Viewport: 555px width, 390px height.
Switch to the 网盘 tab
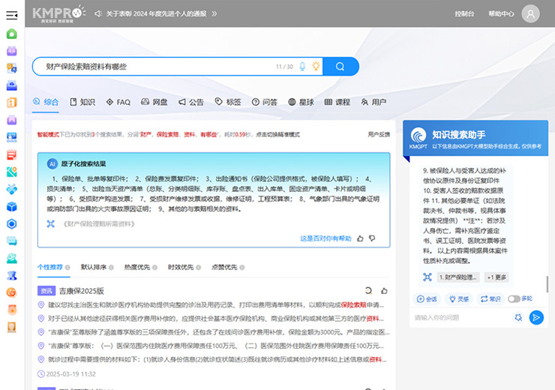(154, 102)
